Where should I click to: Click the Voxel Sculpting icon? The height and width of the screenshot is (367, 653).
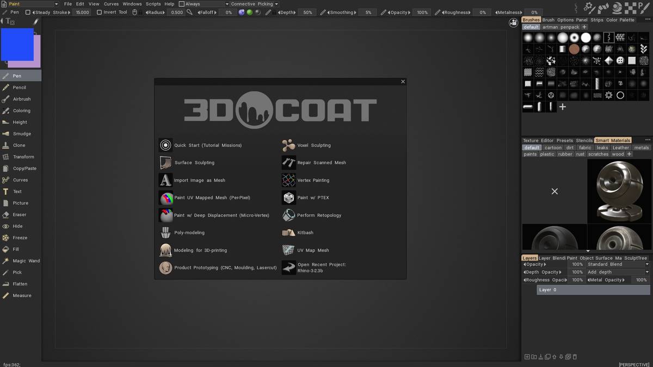click(288, 145)
